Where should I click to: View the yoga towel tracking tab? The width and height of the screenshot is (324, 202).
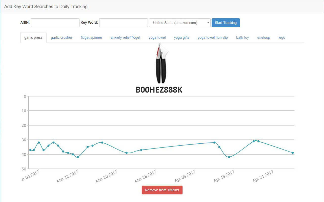point(157,37)
